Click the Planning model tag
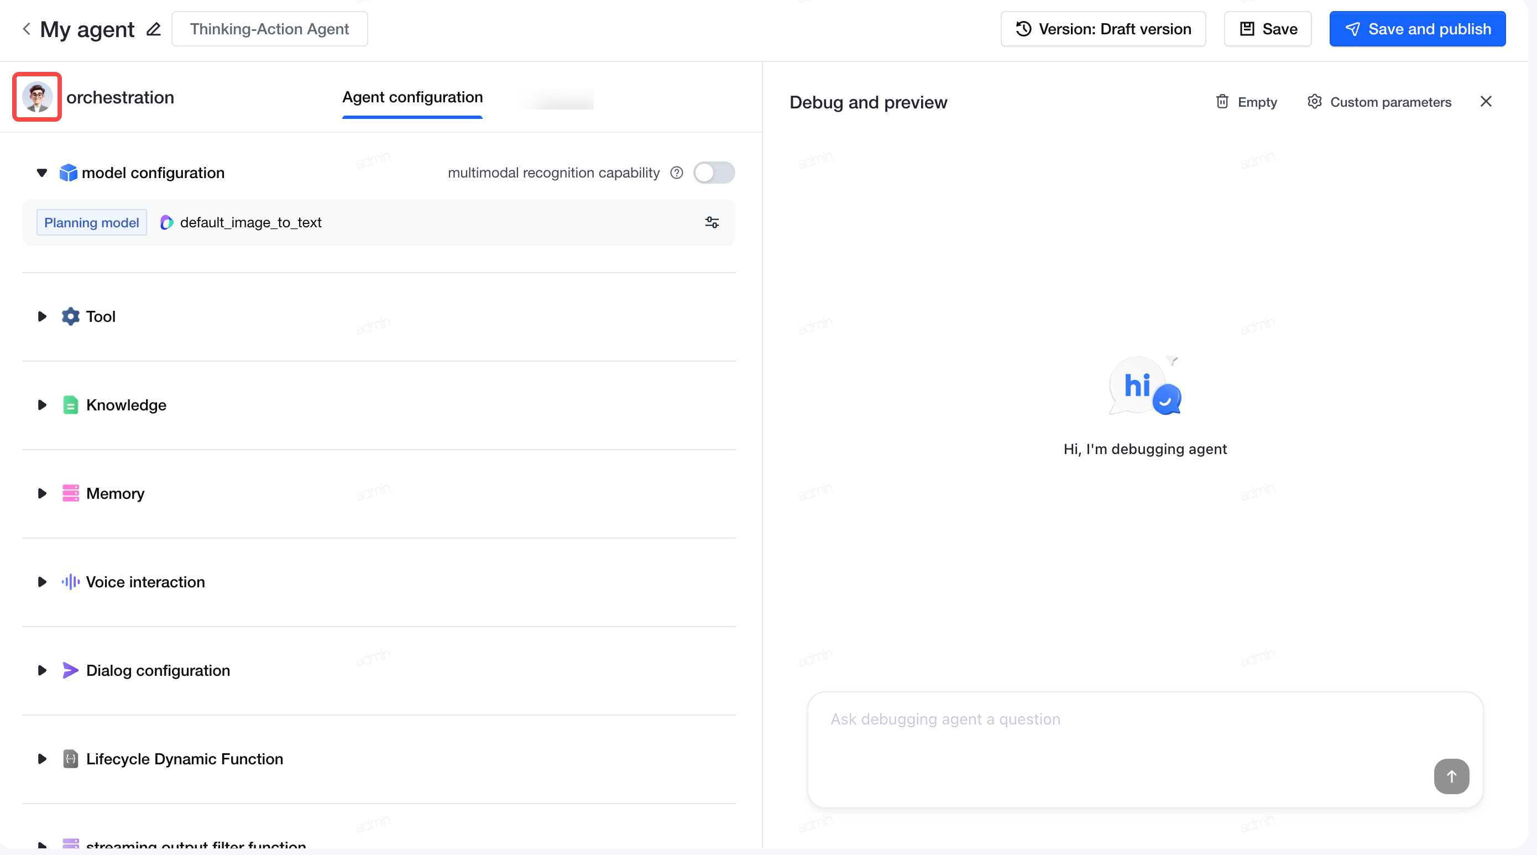 pos(91,222)
